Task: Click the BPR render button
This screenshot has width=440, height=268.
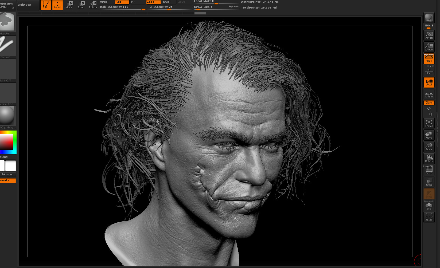Action: (429, 18)
